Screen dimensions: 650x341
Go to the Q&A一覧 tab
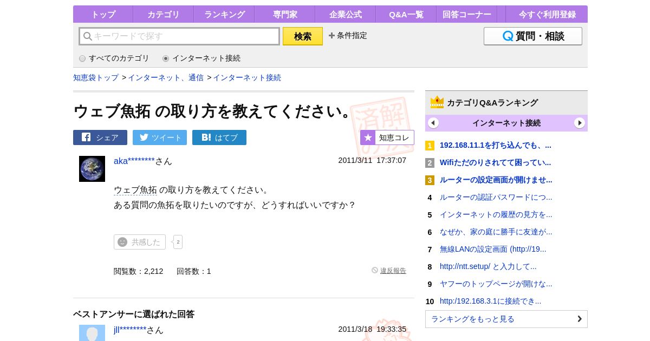coord(406,14)
